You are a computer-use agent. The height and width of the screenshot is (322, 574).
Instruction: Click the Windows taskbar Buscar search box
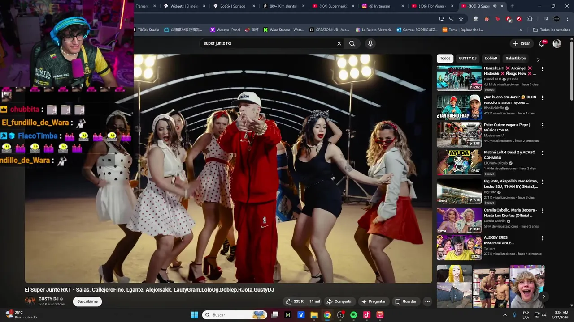click(235, 315)
